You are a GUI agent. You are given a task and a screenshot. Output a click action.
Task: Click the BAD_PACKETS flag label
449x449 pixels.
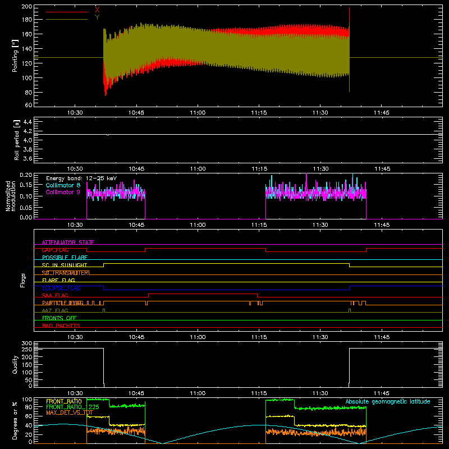pos(61,326)
